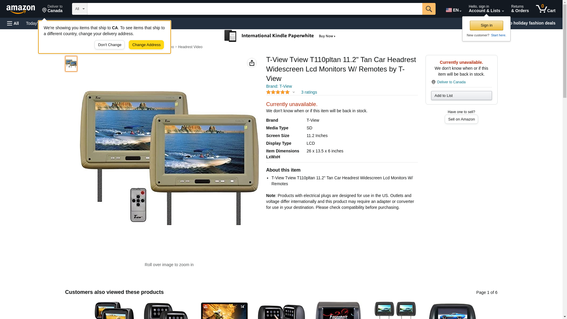Open the shopping cart icon
Viewport: 567px width, 319px height.
pyautogui.click(x=546, y=9)
